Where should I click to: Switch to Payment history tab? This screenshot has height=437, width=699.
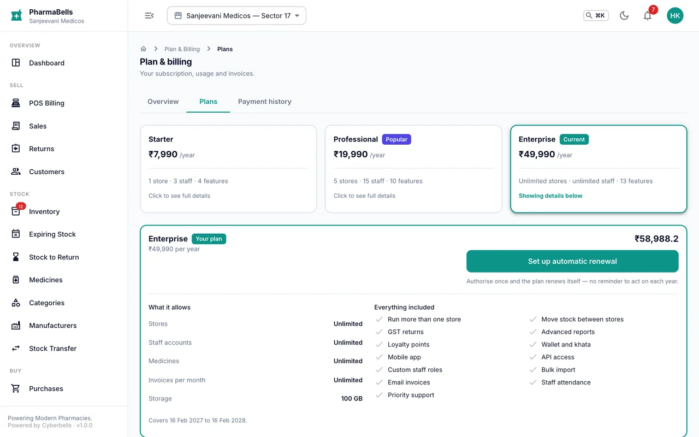[264, 102]
